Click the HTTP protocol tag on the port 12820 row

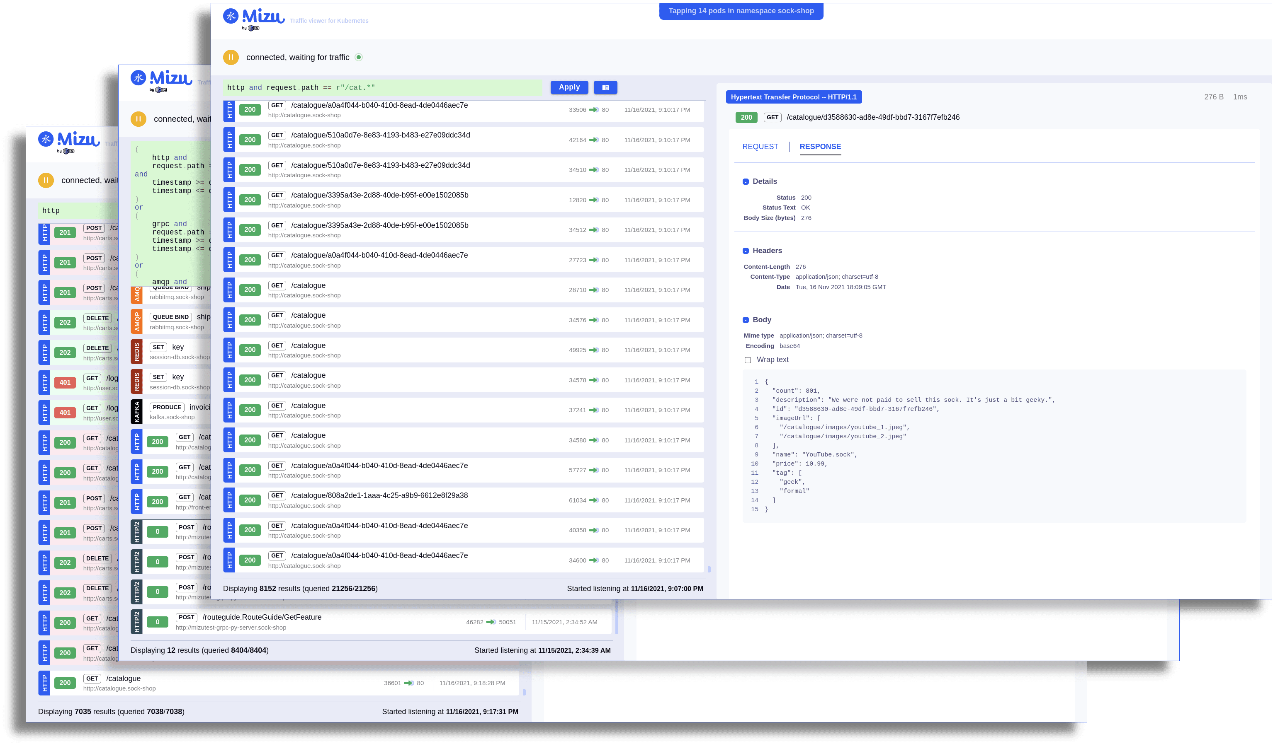229,199
